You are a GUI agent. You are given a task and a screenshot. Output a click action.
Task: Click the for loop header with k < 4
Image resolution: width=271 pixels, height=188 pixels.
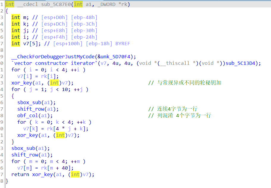coord(54,122)
